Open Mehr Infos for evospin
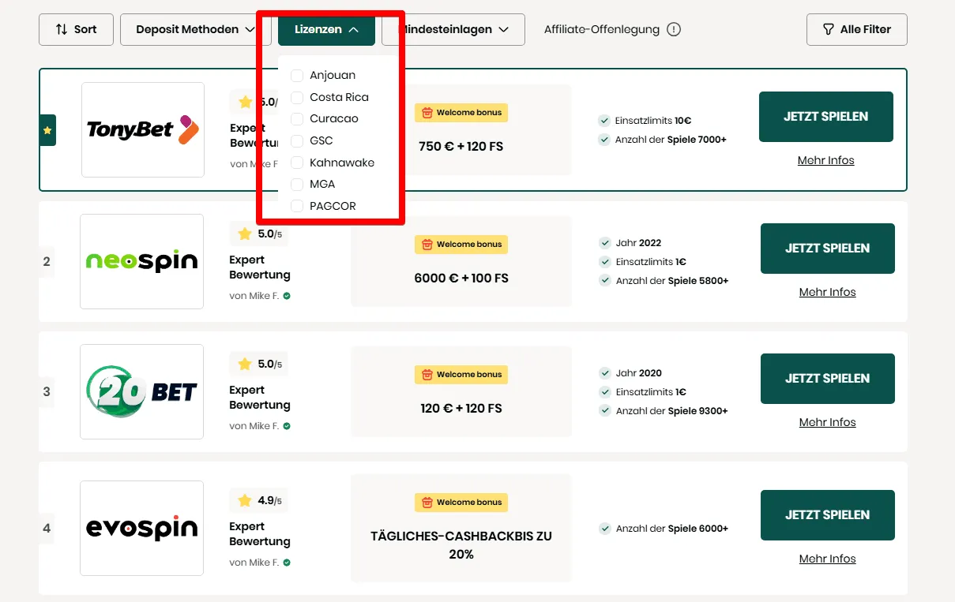The image size is (955, 602). click(828, 559)
